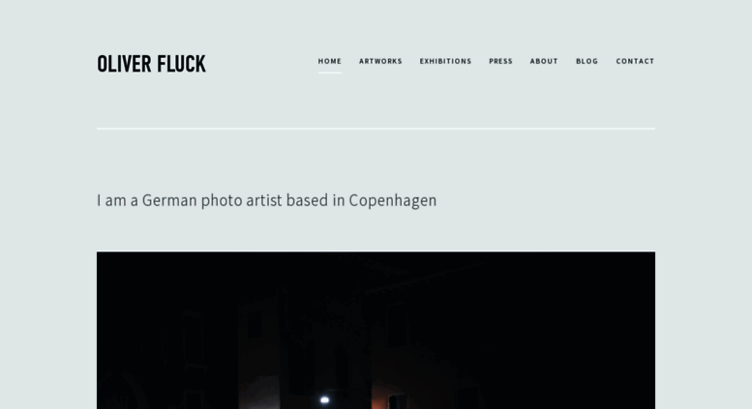Select PRESS in the navigation bar
Screen dimensions: 752x409
pos(500,61)
